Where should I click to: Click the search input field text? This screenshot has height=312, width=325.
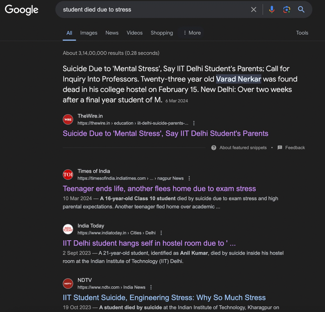pos(97,10)
